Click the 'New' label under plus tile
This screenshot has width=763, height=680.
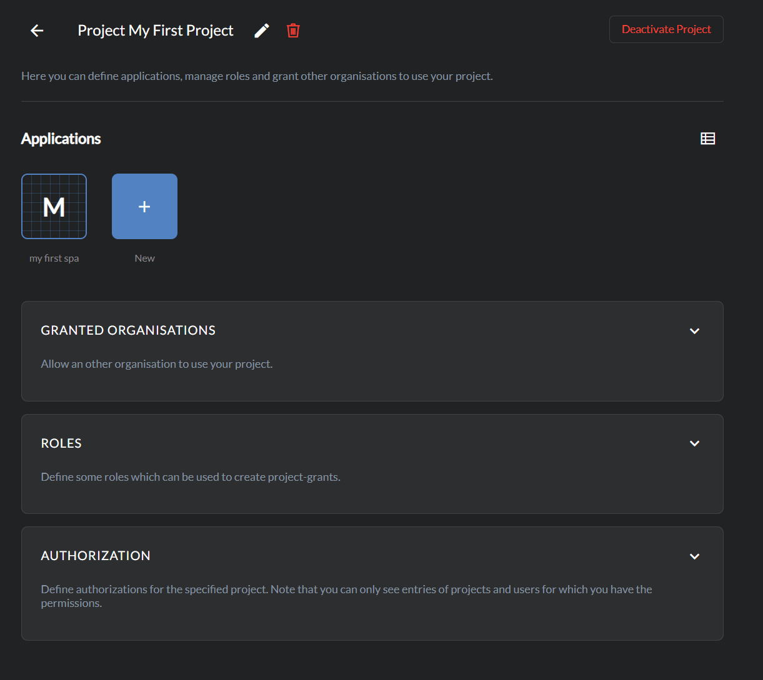pos(144,259)
